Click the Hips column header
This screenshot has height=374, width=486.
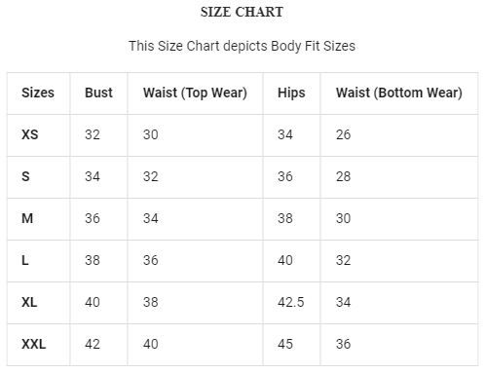[x=291, y=93]
